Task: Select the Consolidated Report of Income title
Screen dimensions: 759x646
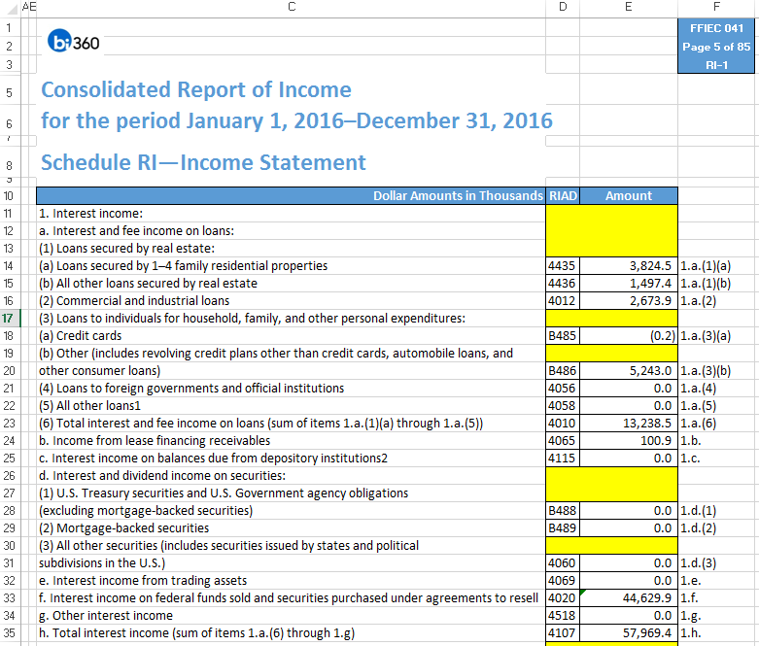Action: click(x=196, y=90)
